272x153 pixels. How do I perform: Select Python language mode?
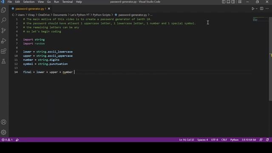pos(234,140)
